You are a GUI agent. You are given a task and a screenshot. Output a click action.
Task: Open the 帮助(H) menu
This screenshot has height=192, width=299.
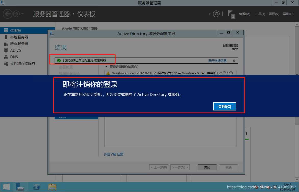[288, 14]
